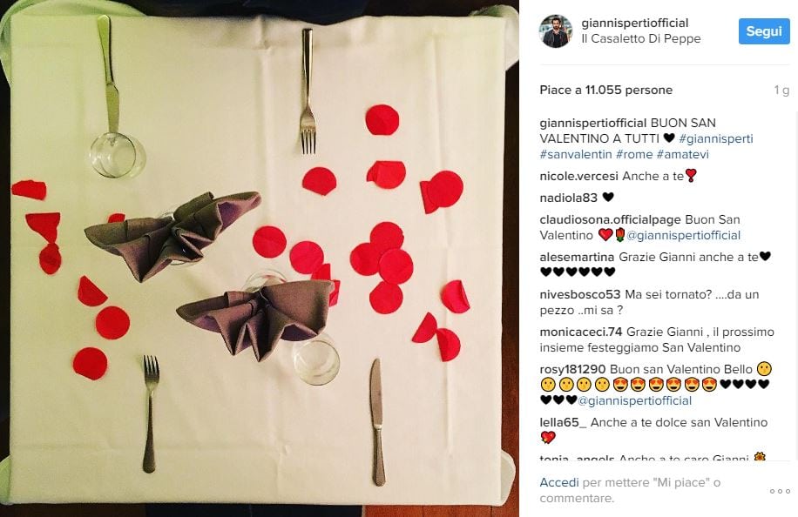Open the #amatevi hashtag
This screenshot has height=517, width=798.
[682, 154]
